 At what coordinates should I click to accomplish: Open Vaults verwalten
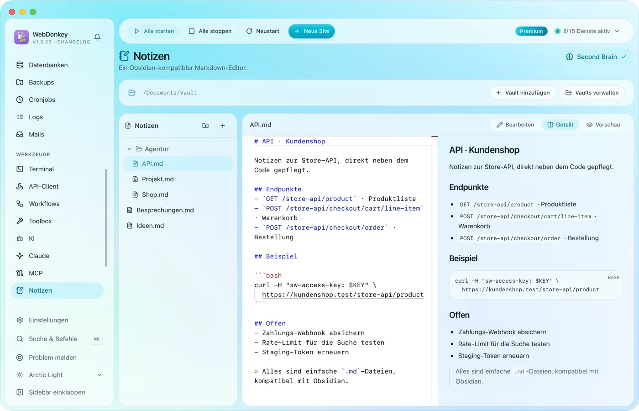click(592, 93)
